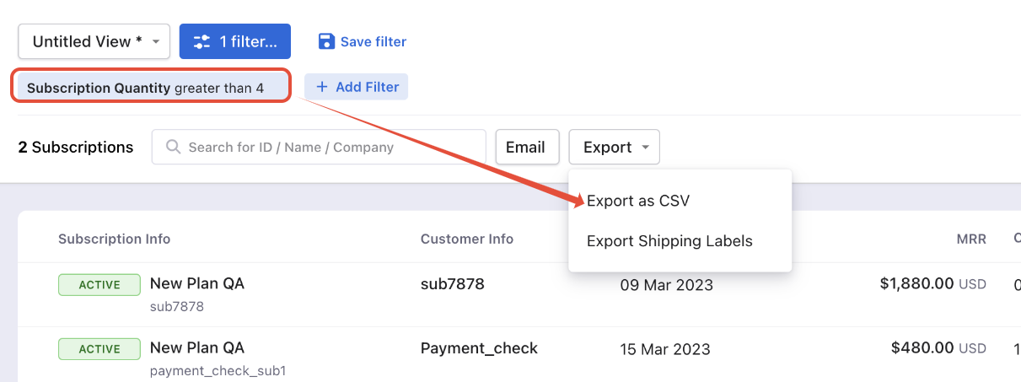This screenshot has width=1021, height=382.
Task: Open the 1 filter button
Action: pyautogui.click(x=235, y=41)
